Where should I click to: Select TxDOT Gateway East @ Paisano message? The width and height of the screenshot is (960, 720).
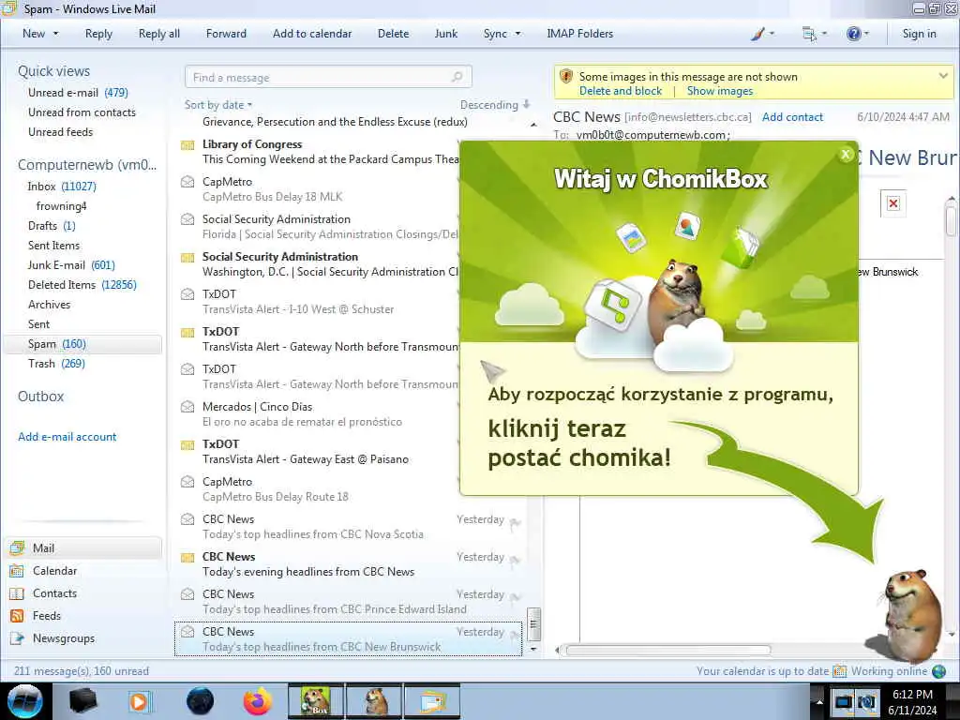click(319, 452)
